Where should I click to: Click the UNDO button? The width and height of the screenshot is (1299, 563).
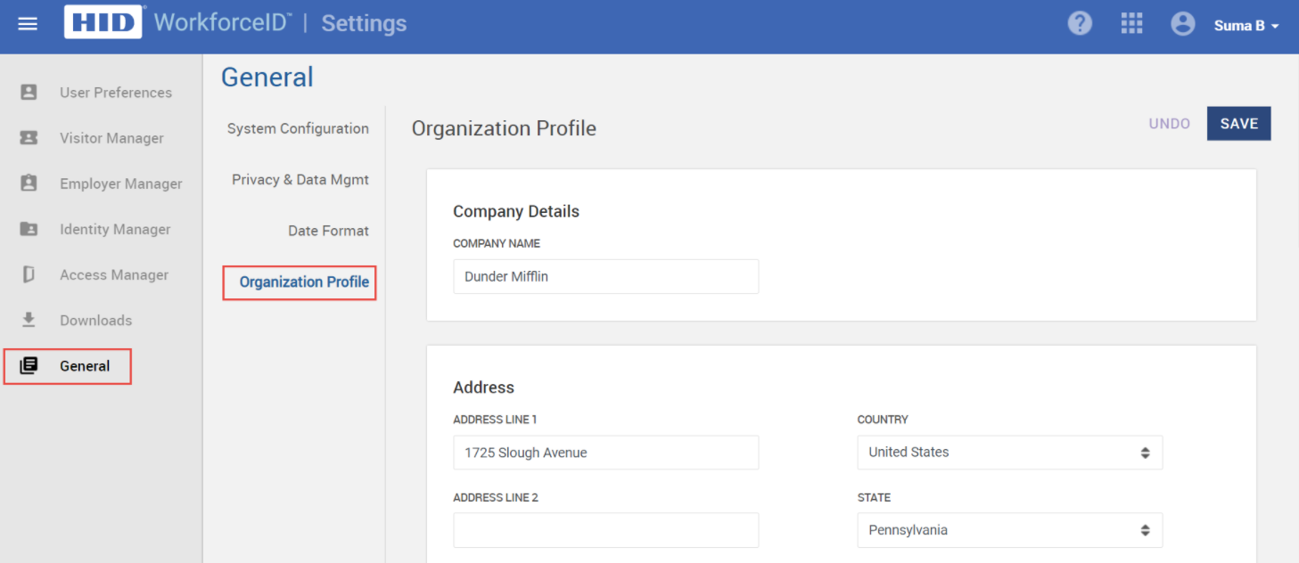click(1169, 124)
